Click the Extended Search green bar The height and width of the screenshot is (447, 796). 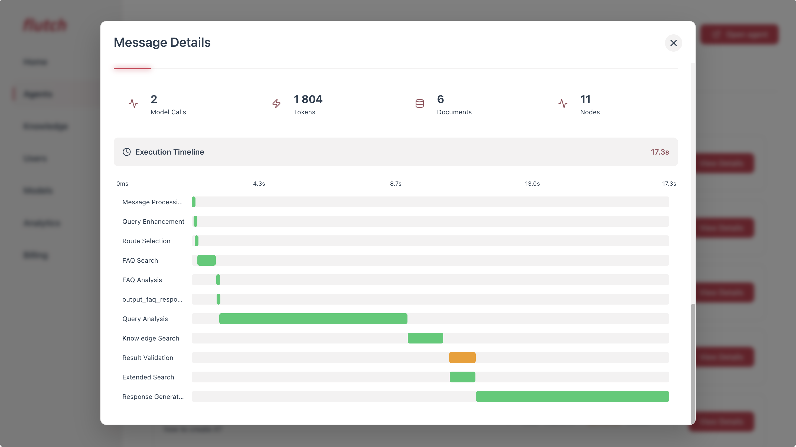click(x=462, y=377)
